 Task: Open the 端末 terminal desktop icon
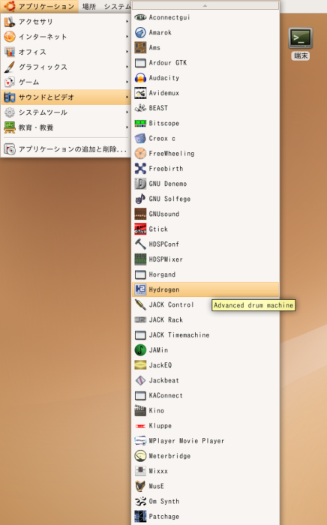[300, 43]
